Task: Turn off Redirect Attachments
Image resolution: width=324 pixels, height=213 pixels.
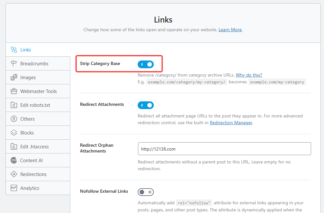Action: click(x=146, y=105)
